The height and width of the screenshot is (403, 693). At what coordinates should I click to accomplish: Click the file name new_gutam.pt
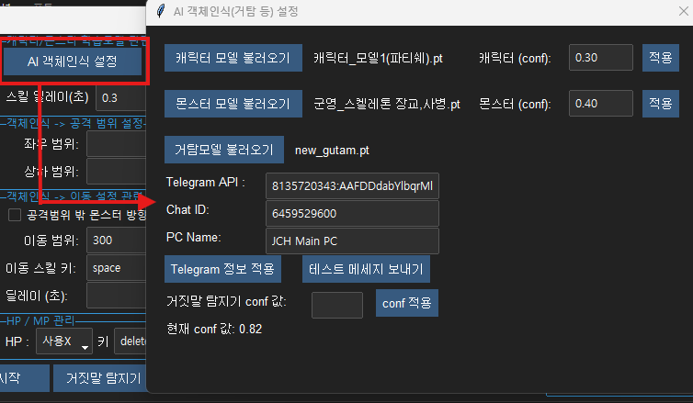[x=332, y=151]
